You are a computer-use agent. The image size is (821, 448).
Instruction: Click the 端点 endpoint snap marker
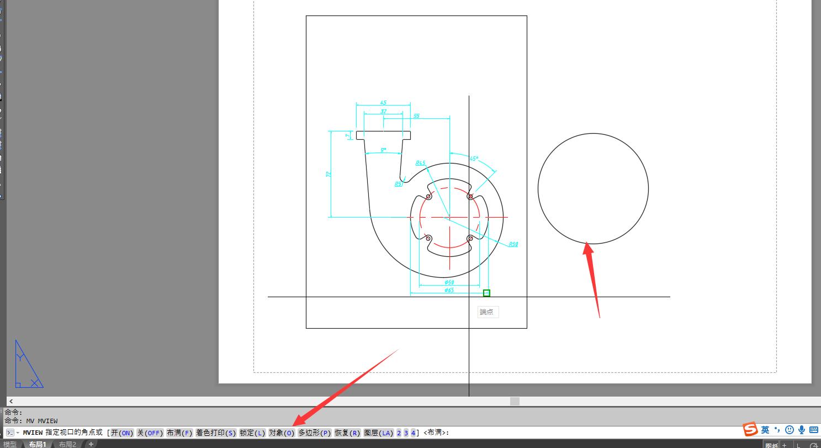pyautogui.click(x=486, y=293)
